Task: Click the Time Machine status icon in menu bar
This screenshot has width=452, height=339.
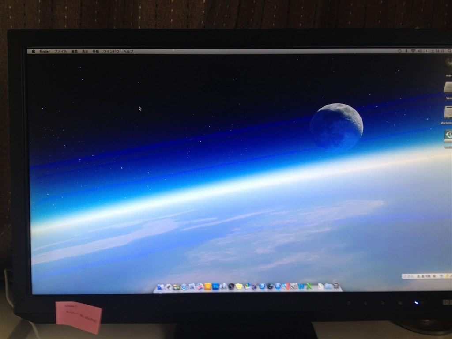Action: [x=399, y=51]
